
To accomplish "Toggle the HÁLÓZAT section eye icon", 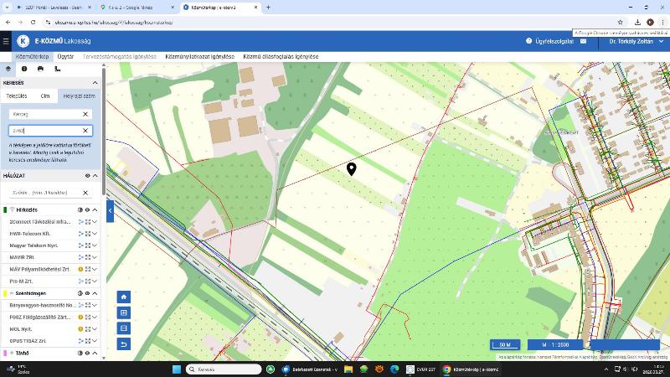I will pyautogui.click(x=87, y=176).
